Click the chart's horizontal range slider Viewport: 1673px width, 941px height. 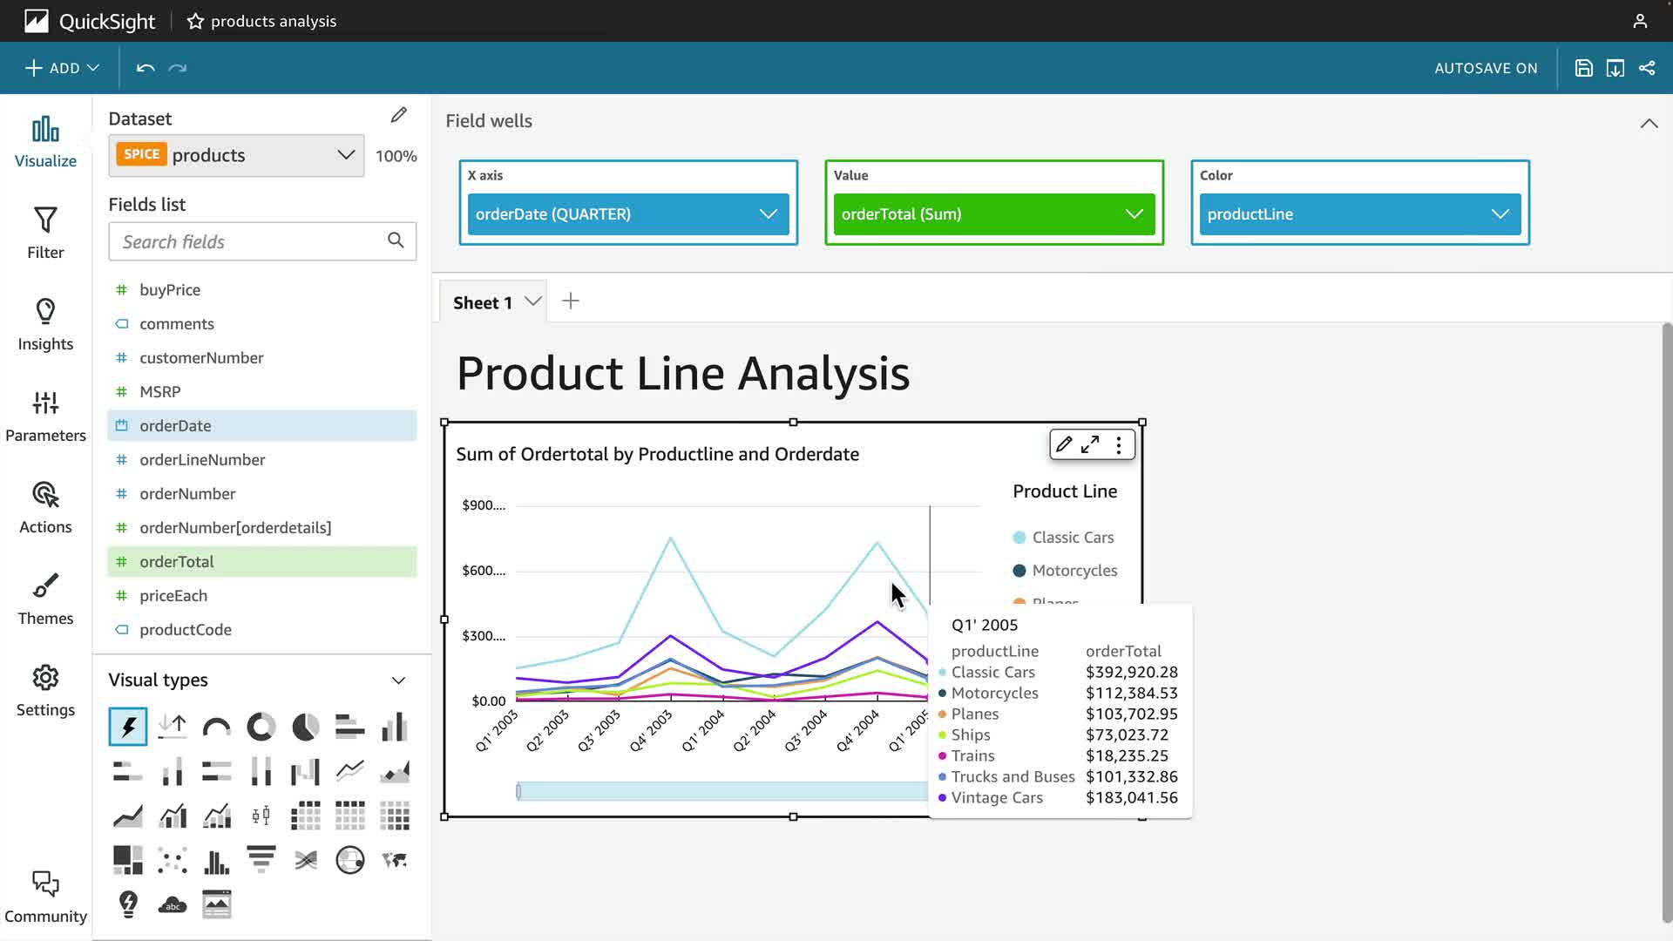click(721, 791)
